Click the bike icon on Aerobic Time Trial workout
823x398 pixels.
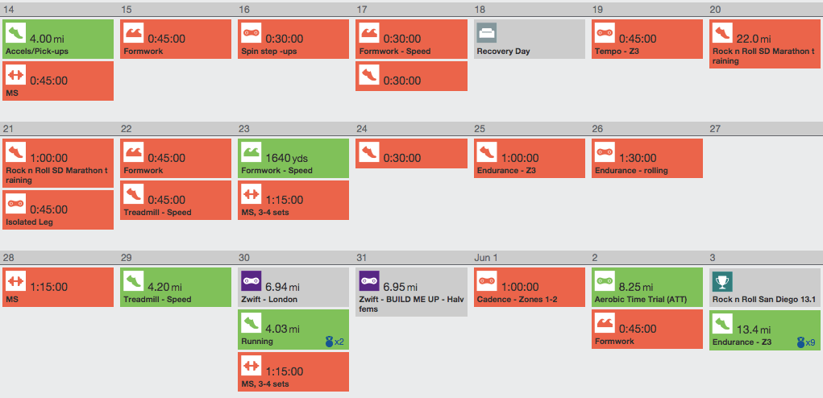tap(604, 282)
